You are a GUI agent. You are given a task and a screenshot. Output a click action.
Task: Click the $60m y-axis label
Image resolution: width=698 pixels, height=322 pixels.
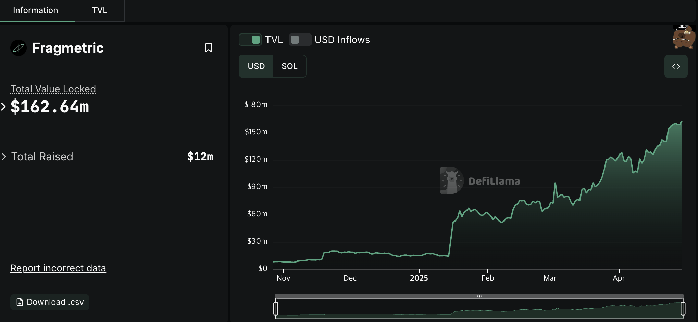(x=258, y=214)
